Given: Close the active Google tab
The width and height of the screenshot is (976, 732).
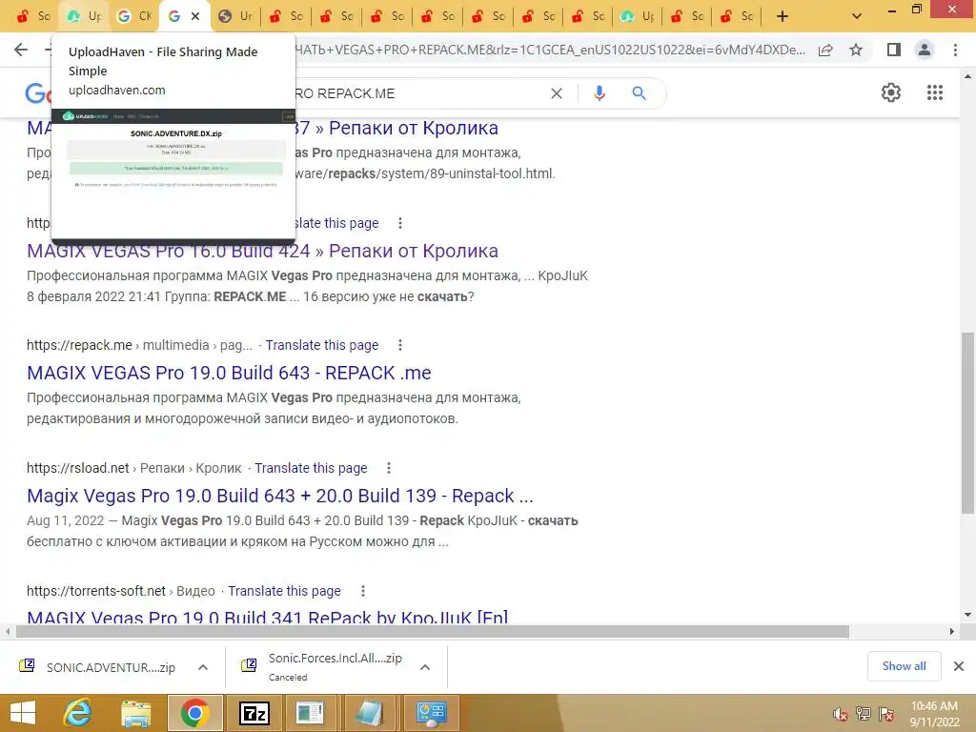Looking at the screenshot, I should tap(195, 16).
